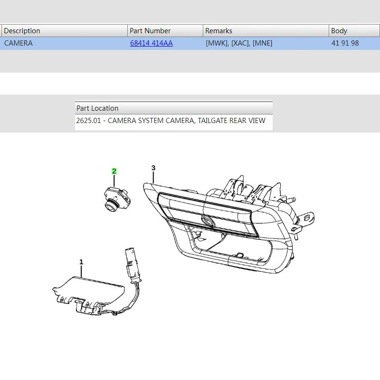Click the camera part drawing
This screenshot has width=380, height=380.
pos(117,199)
